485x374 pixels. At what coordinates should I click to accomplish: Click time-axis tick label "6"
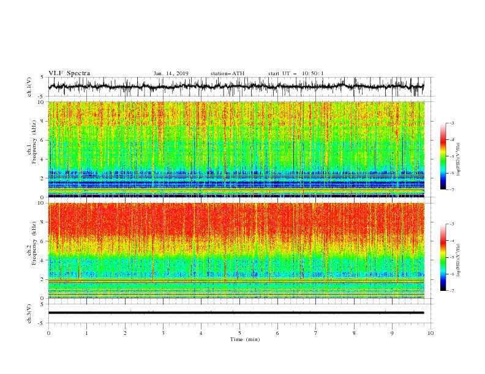(x=277, y=333)
